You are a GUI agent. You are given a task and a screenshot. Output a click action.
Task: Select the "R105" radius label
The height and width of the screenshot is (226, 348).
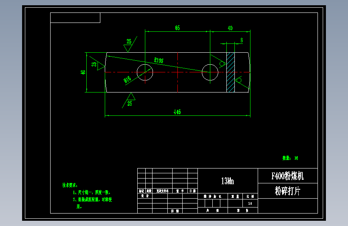(159, 60)
